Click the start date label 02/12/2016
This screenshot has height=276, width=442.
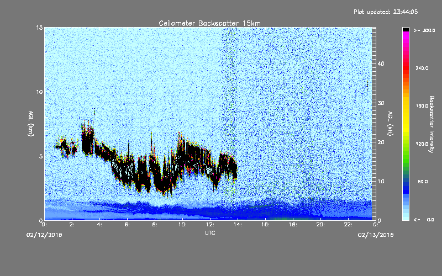coord(44,235)
